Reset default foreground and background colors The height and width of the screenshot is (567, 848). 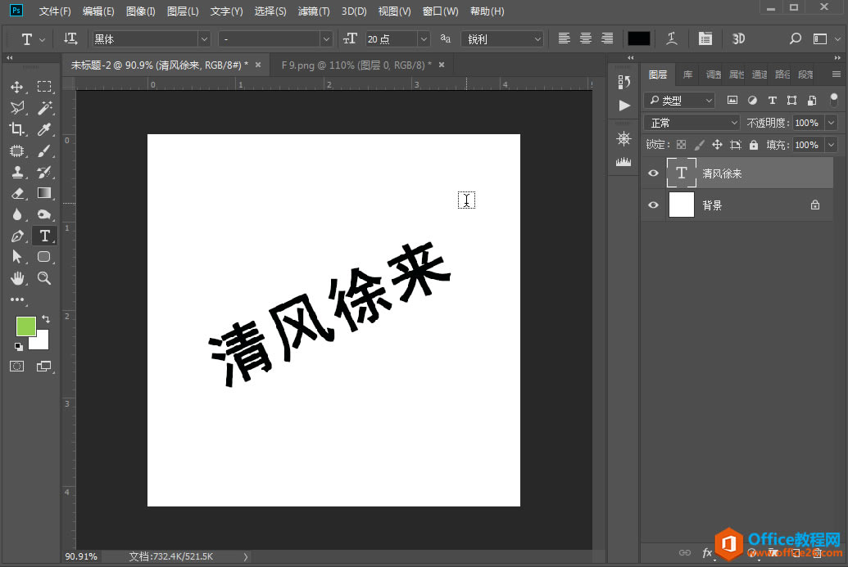click(x=19, y=347)
